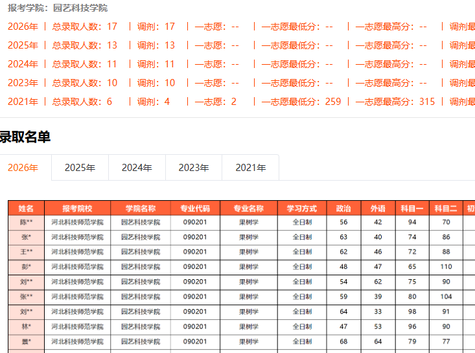Click 河北科技师范学院 in 陈** row
The width and height of the screenshot is (475, 353).
coord(77,223)
